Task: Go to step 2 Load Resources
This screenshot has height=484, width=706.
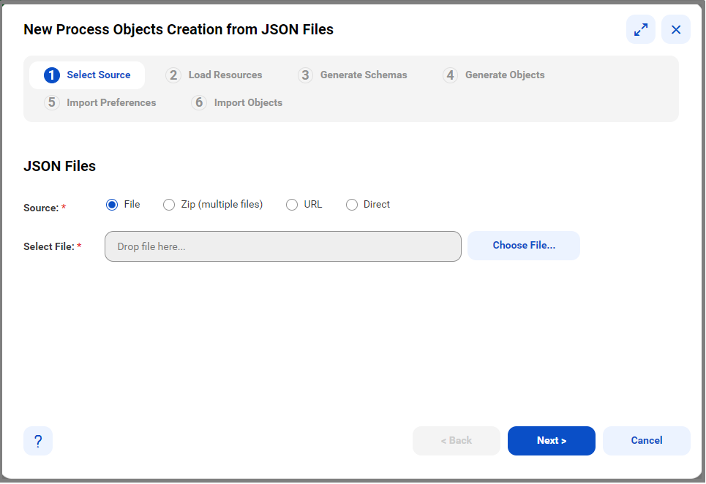Action: [x=214, y=75]
